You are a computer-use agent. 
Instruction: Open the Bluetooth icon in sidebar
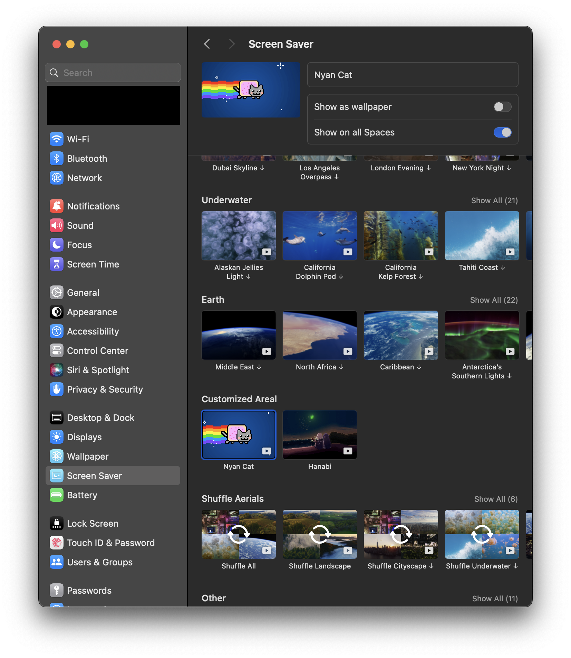click(57, 159)
